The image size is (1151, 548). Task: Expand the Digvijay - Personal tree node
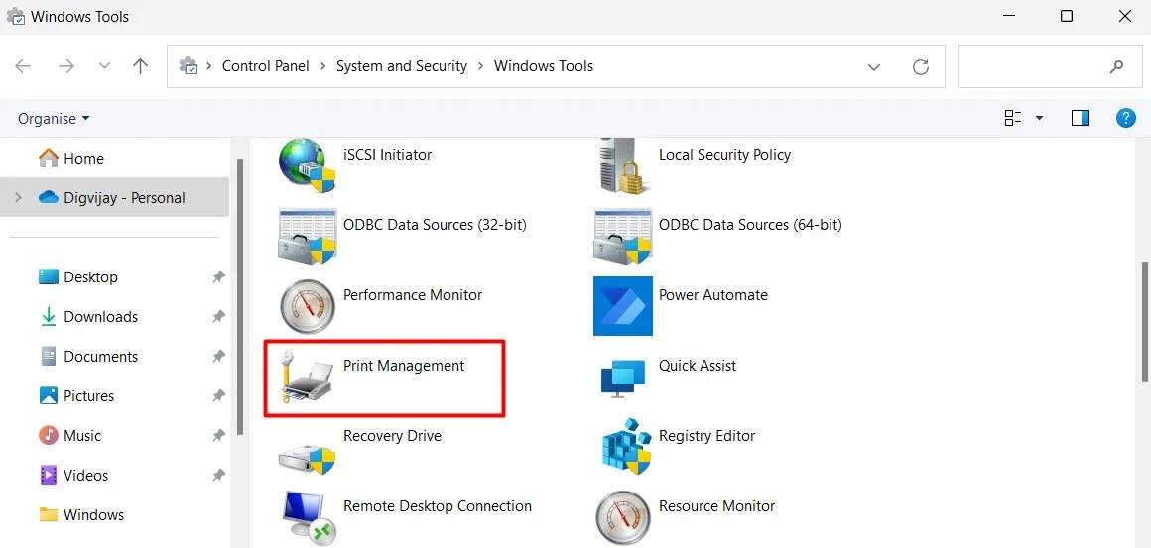pos(18,198)
